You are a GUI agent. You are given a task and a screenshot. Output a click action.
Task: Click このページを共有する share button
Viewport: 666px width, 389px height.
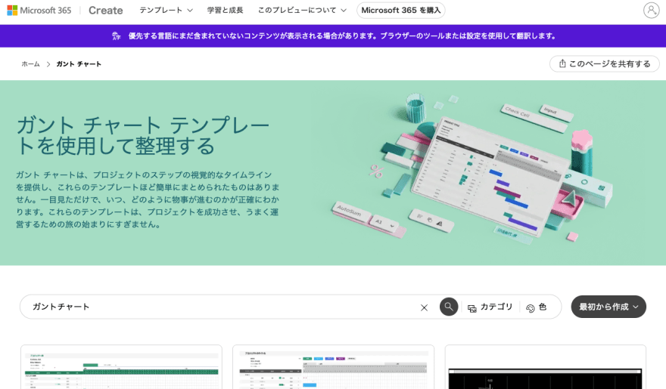point(605,63)
